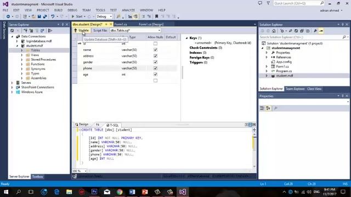Uncheck Allow Nulls for the gender column

[x=155, y=62]
